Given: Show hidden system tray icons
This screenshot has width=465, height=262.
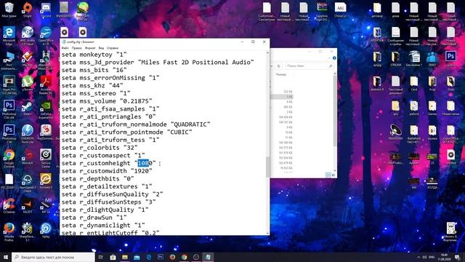Looking at the screenshot, I should click(x=418, y=257).
